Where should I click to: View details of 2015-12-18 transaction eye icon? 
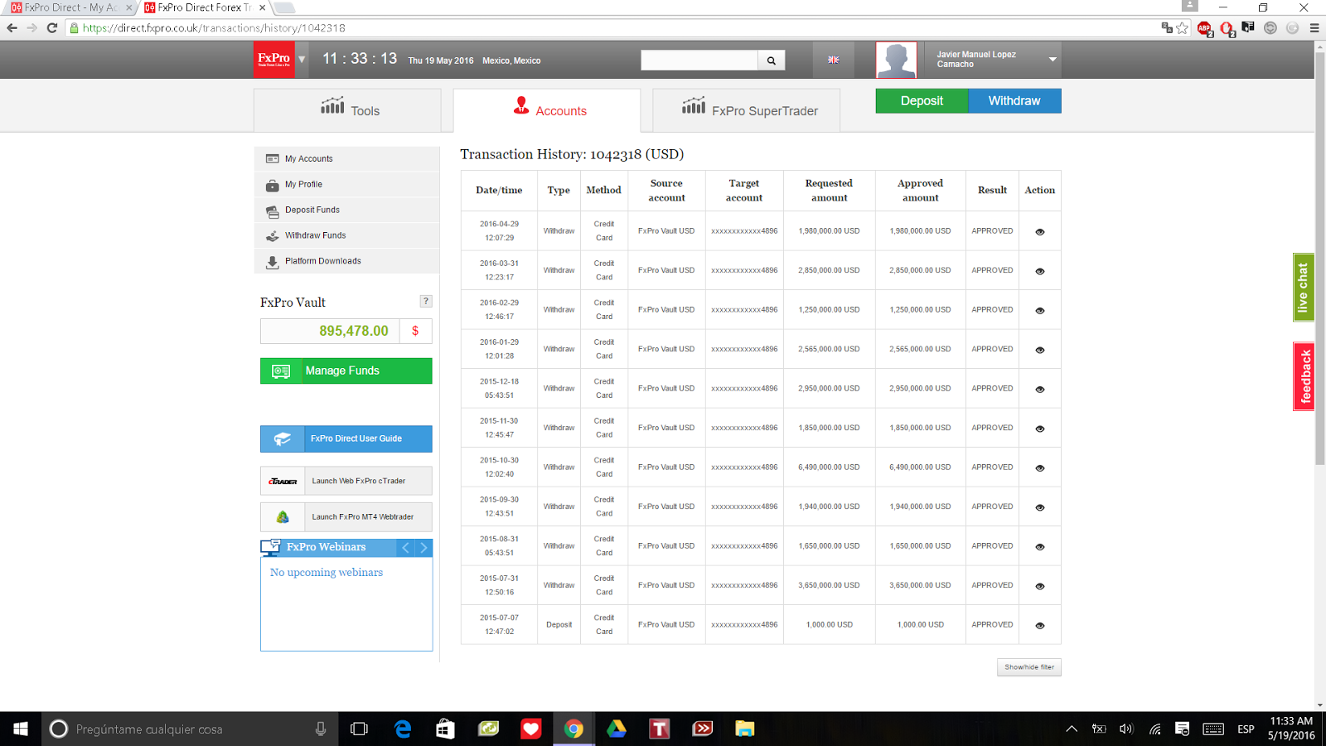[x=1040, y=390]
